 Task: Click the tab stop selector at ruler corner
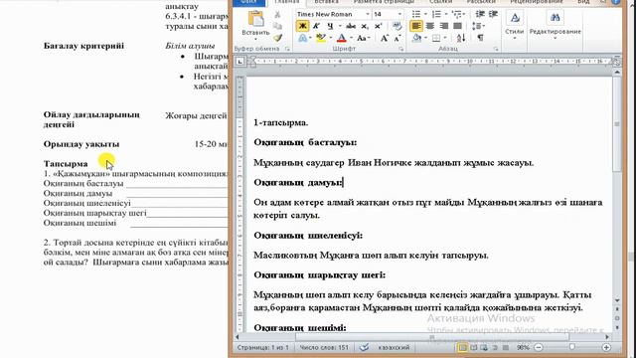point(240,62)
